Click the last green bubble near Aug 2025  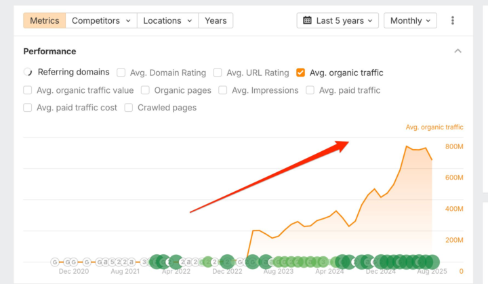[432, 262]
